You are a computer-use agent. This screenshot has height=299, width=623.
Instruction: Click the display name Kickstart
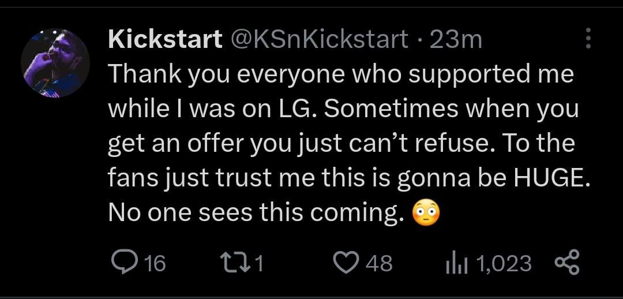click(x=165, y=39)
